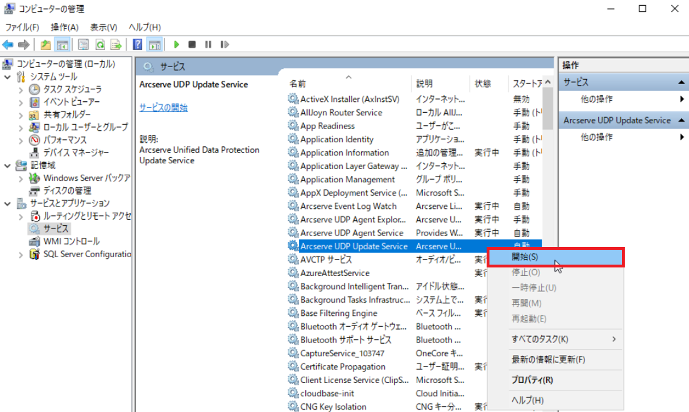Click gear icon of Base Filtering Engine
The image size is (689, 412).
(x=293, y=313)
